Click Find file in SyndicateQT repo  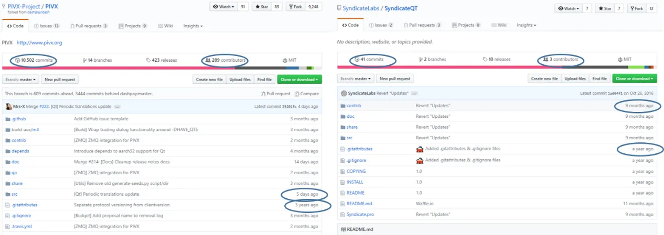click(x=600, y=79)
